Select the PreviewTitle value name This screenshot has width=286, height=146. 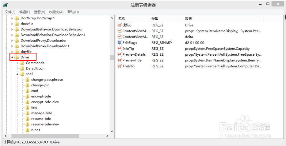click(x=132, y=60)
